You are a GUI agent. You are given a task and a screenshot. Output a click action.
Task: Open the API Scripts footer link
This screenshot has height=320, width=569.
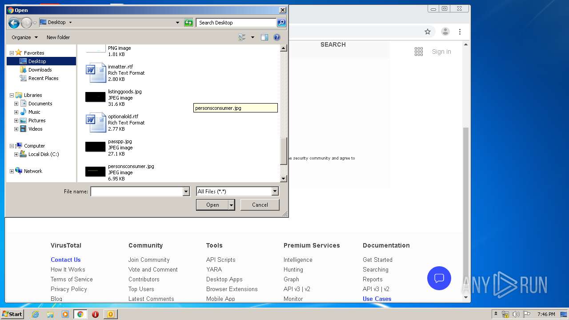coord(221,260)
